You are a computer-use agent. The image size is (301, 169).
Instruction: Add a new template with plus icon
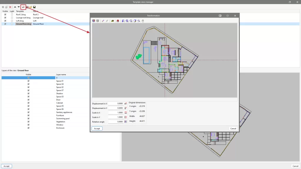pos(3,7)
